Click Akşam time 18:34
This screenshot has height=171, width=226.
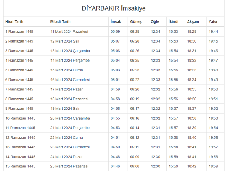(191, 80)
